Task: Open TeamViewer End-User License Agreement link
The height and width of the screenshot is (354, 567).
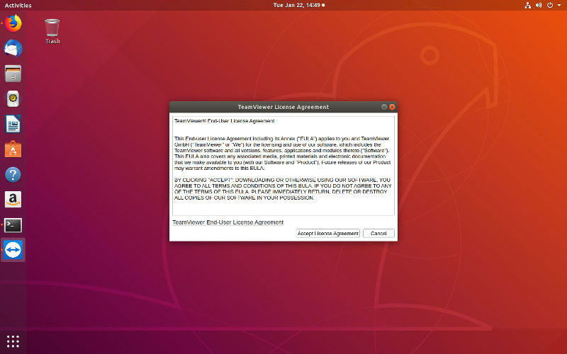Action: point(228,222)
